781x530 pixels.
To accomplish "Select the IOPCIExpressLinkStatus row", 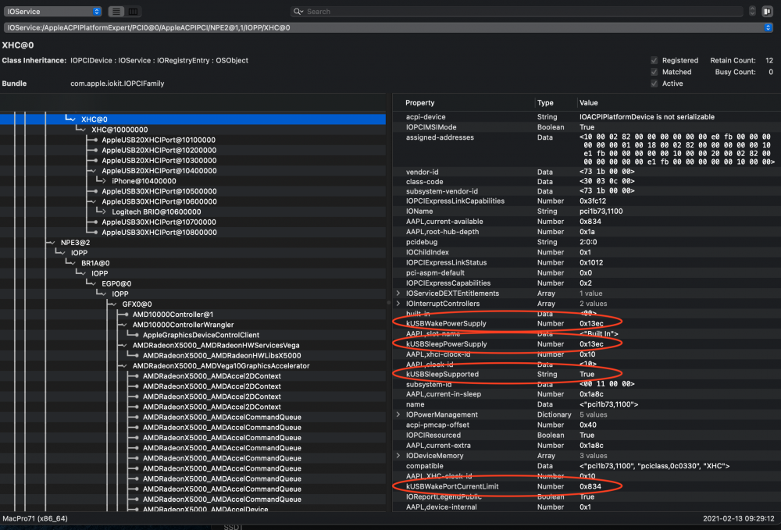I will pyautogui.click(x=587, y=262).
